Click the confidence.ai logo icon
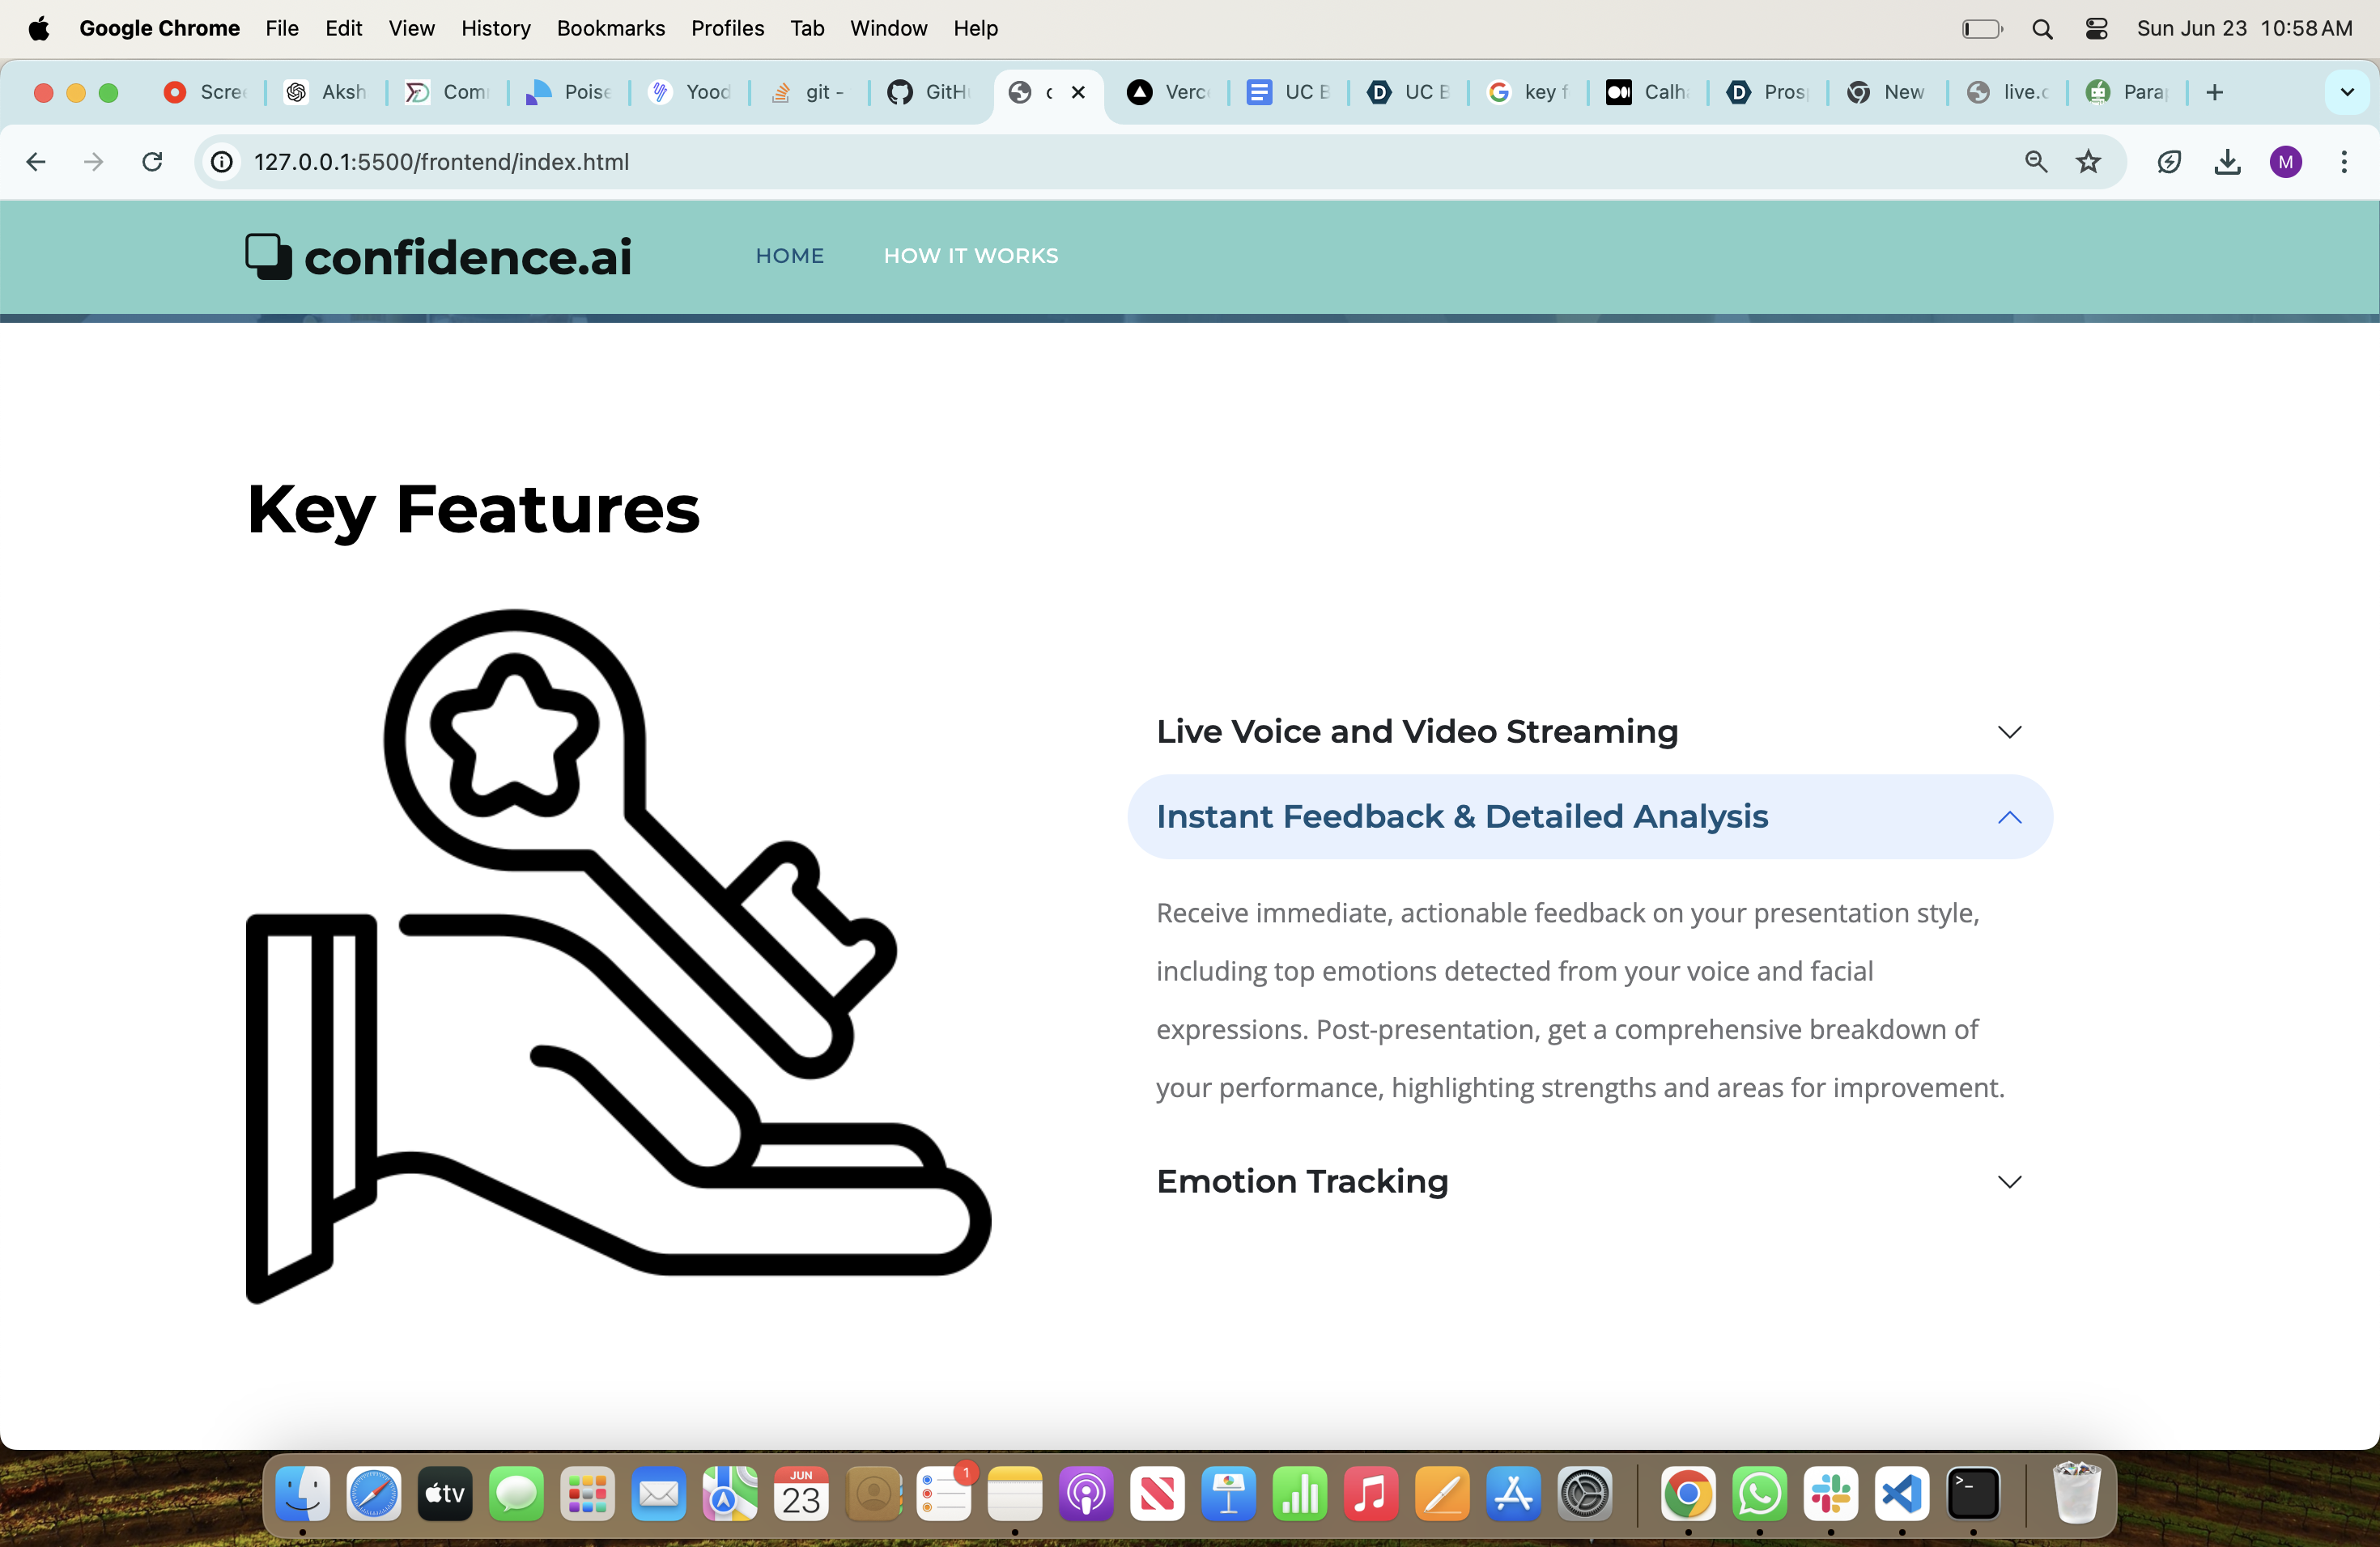This screenshot has height=1547, width=2380. [x=268, y=256]
